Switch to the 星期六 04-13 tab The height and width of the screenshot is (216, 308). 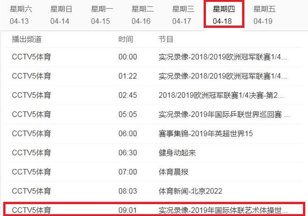click(21, 15)
